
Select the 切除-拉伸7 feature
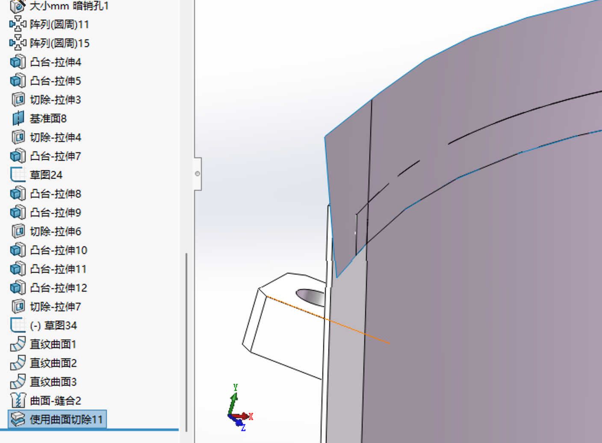[x=55, y=307]
